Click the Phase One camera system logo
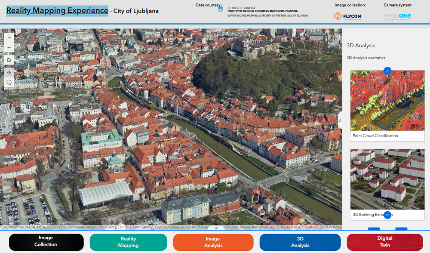Image resolution: width=430 pixels, height=253 pixels. pos(397,16)
